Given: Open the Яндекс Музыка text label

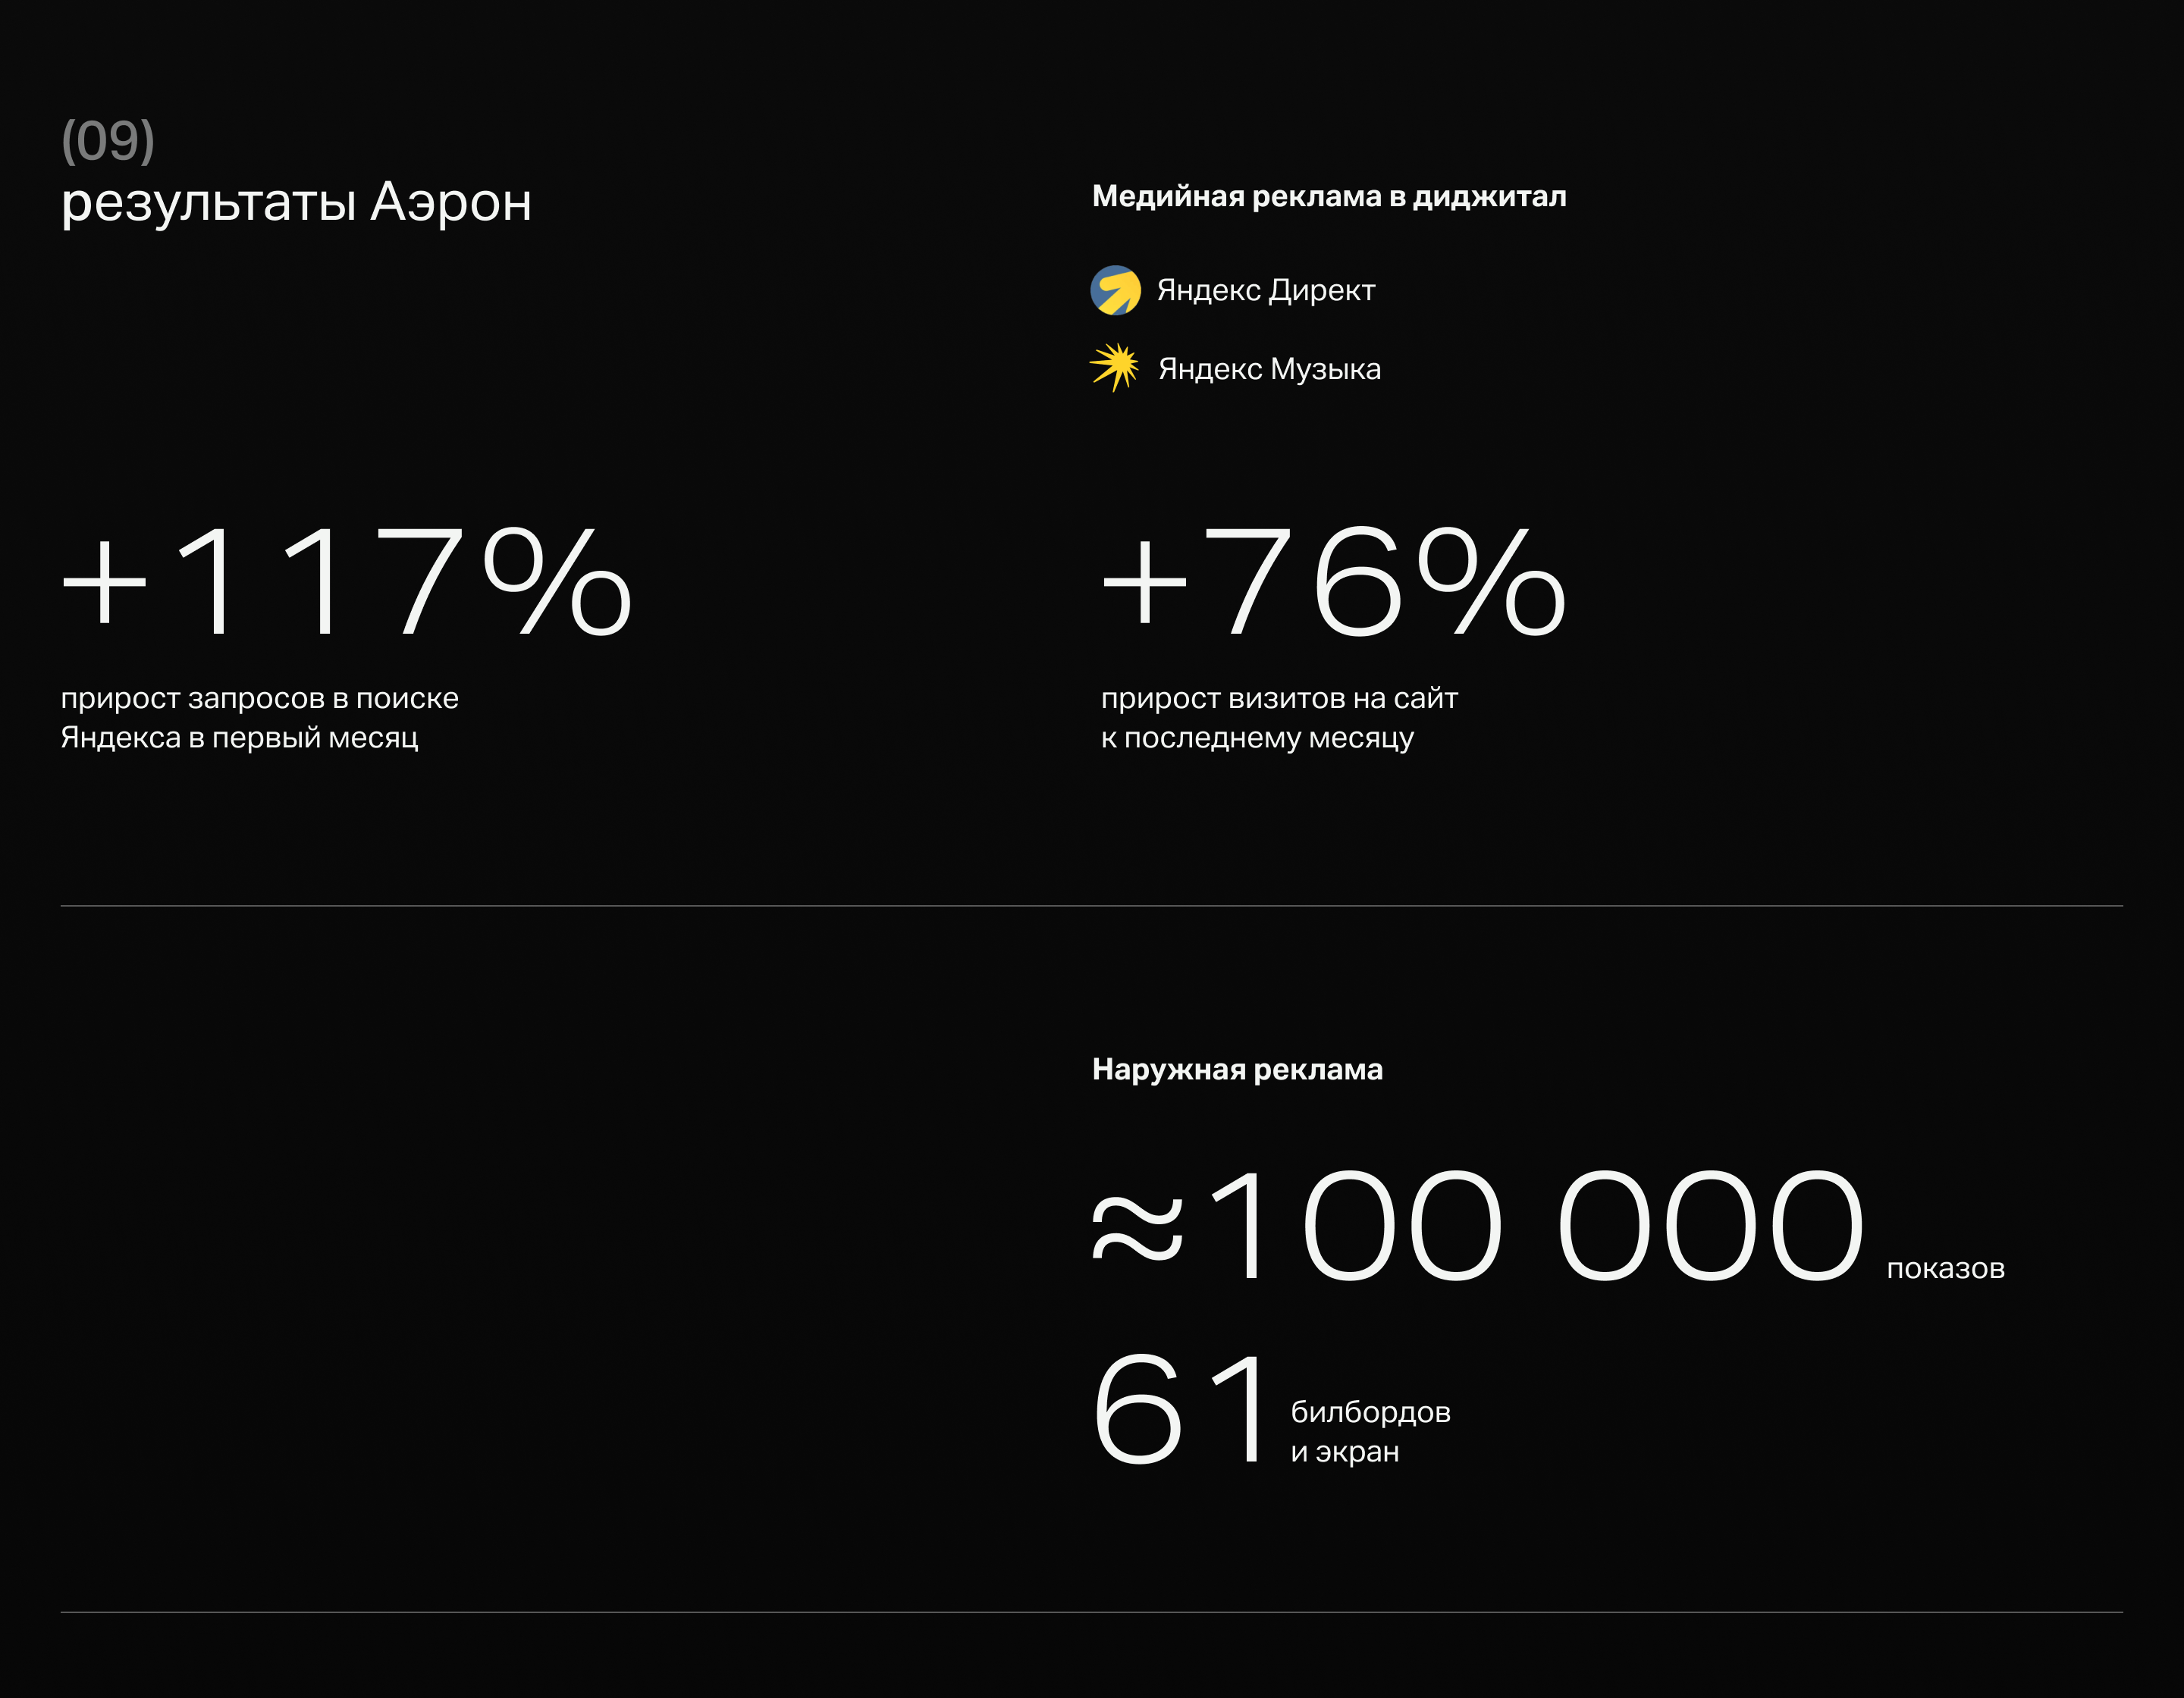Looking at the screenshot, I should [1269, 368].
